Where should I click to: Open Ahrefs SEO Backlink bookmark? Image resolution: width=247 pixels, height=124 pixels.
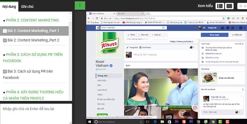pyautogui.click(x=217, y=22)
